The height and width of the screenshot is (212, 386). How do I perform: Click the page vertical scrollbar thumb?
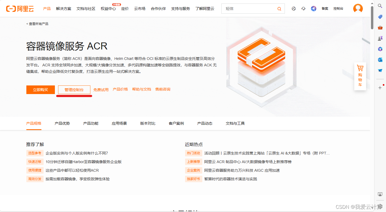(x=372, y=17)
